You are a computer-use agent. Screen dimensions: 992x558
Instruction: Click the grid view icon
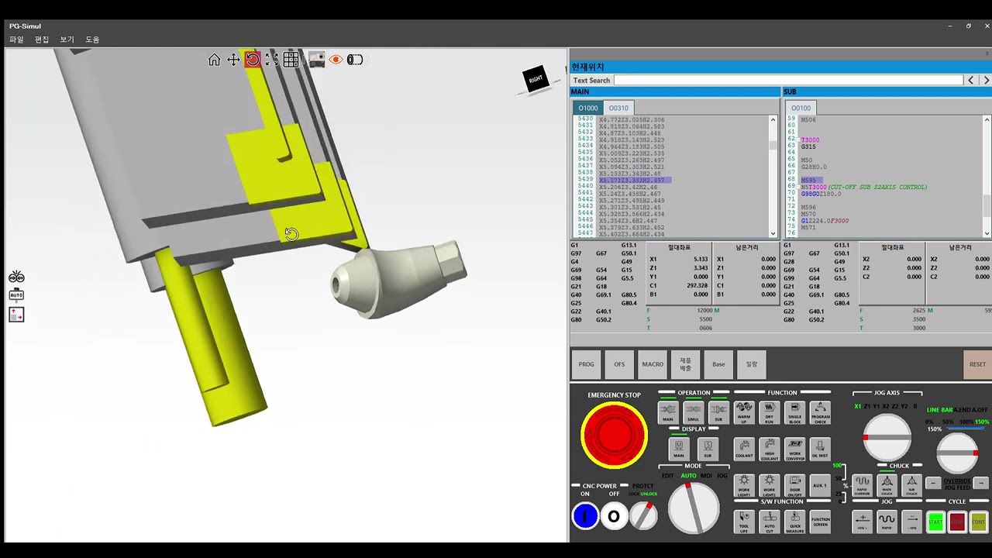tap(291, 60)
